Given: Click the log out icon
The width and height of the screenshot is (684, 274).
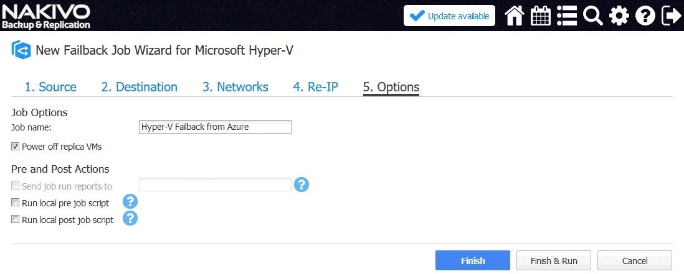Looking at the screenshot, I should coord(671,16).
